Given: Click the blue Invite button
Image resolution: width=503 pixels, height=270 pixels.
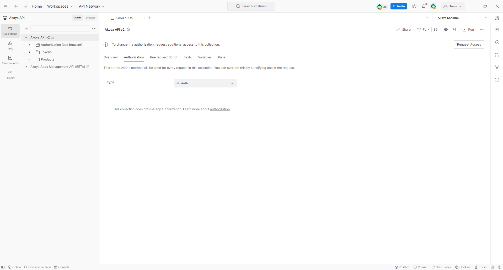Looking at the screenshot, I should [399, 6].
